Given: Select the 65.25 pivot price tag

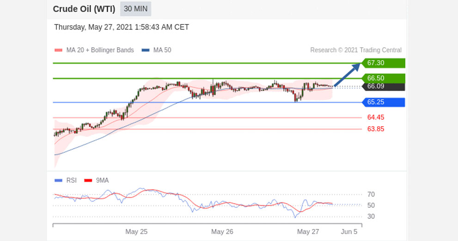Looking at the screenshot, I should tap(384, 102).
